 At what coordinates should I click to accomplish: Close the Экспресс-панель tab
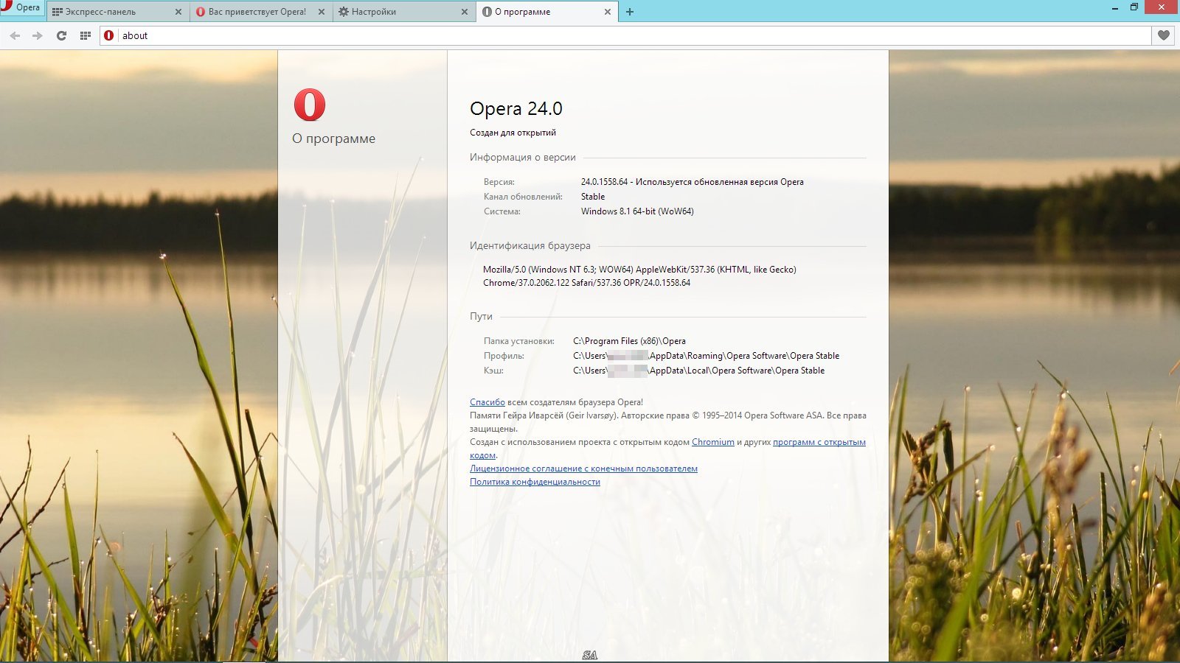tap(178, 12)
